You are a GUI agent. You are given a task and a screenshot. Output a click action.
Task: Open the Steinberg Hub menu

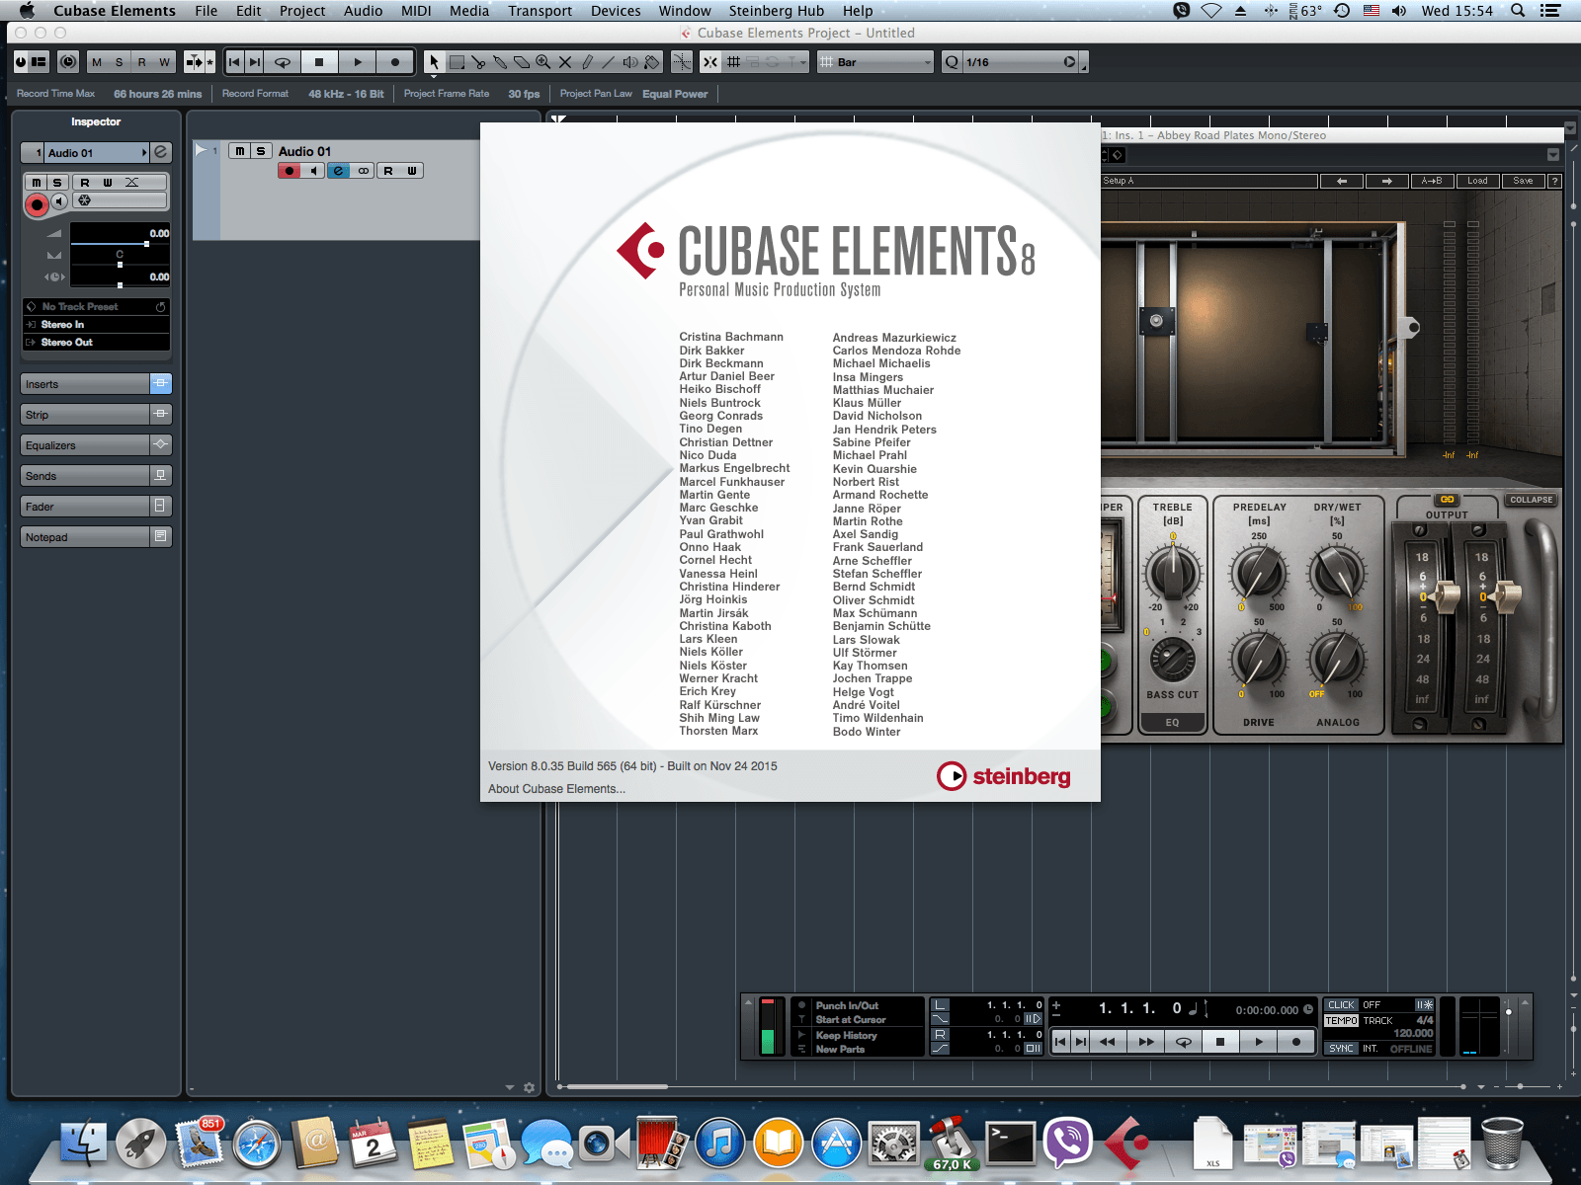coord(777,11)
